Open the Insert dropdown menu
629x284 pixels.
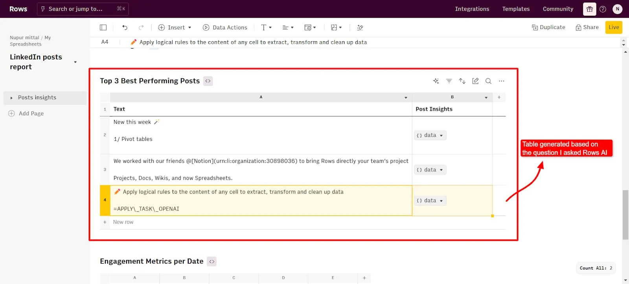[175, 27]
